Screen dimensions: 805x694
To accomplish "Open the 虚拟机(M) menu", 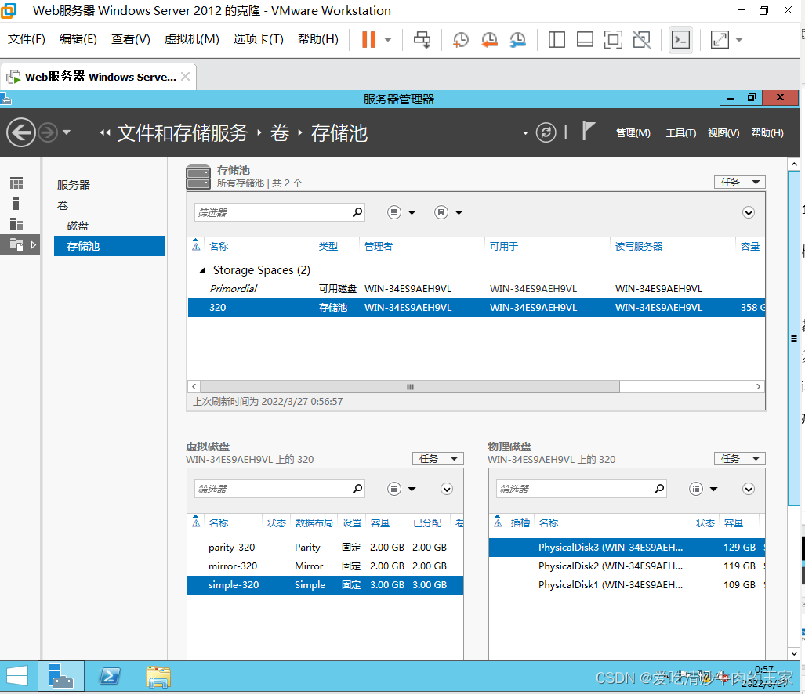I will tap(191, 39).
